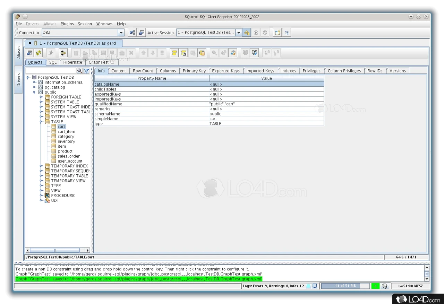Image resolution: width=444 pixels, height=304 pixels.
Task: Toggle the Aliases side panel
Action: tap(19, 52)
